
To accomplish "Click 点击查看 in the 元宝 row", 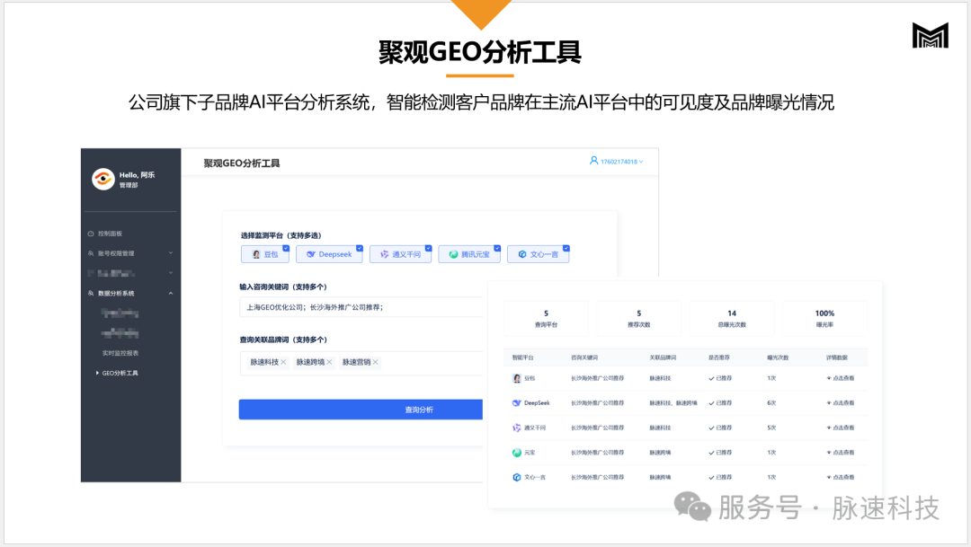I will [x=841, y=453].
